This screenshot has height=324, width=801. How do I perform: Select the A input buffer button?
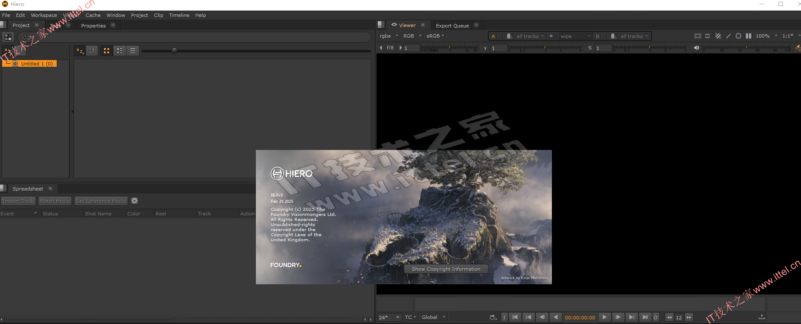pos(493,36)
